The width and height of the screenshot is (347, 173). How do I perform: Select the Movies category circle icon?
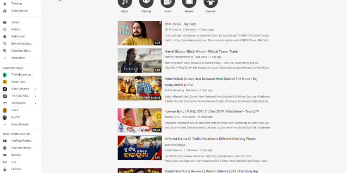tap(189, 2)
